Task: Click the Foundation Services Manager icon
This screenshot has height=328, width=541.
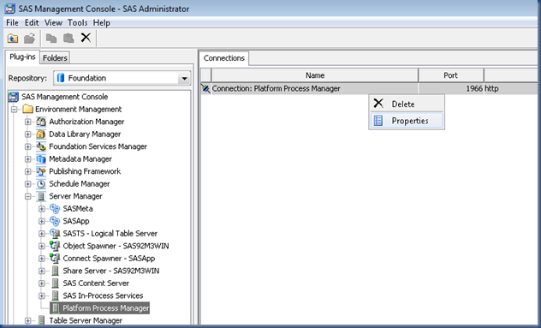Action: pos(41,146)
